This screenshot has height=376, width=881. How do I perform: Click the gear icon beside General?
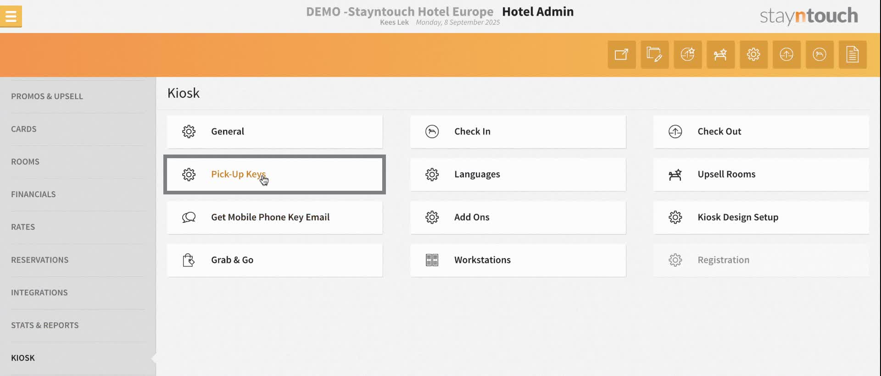point(189,132)
